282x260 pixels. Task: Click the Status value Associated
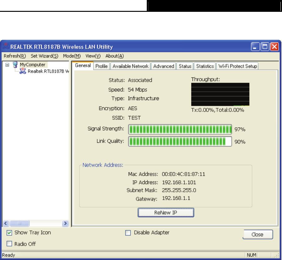click(x=140, y=80)
